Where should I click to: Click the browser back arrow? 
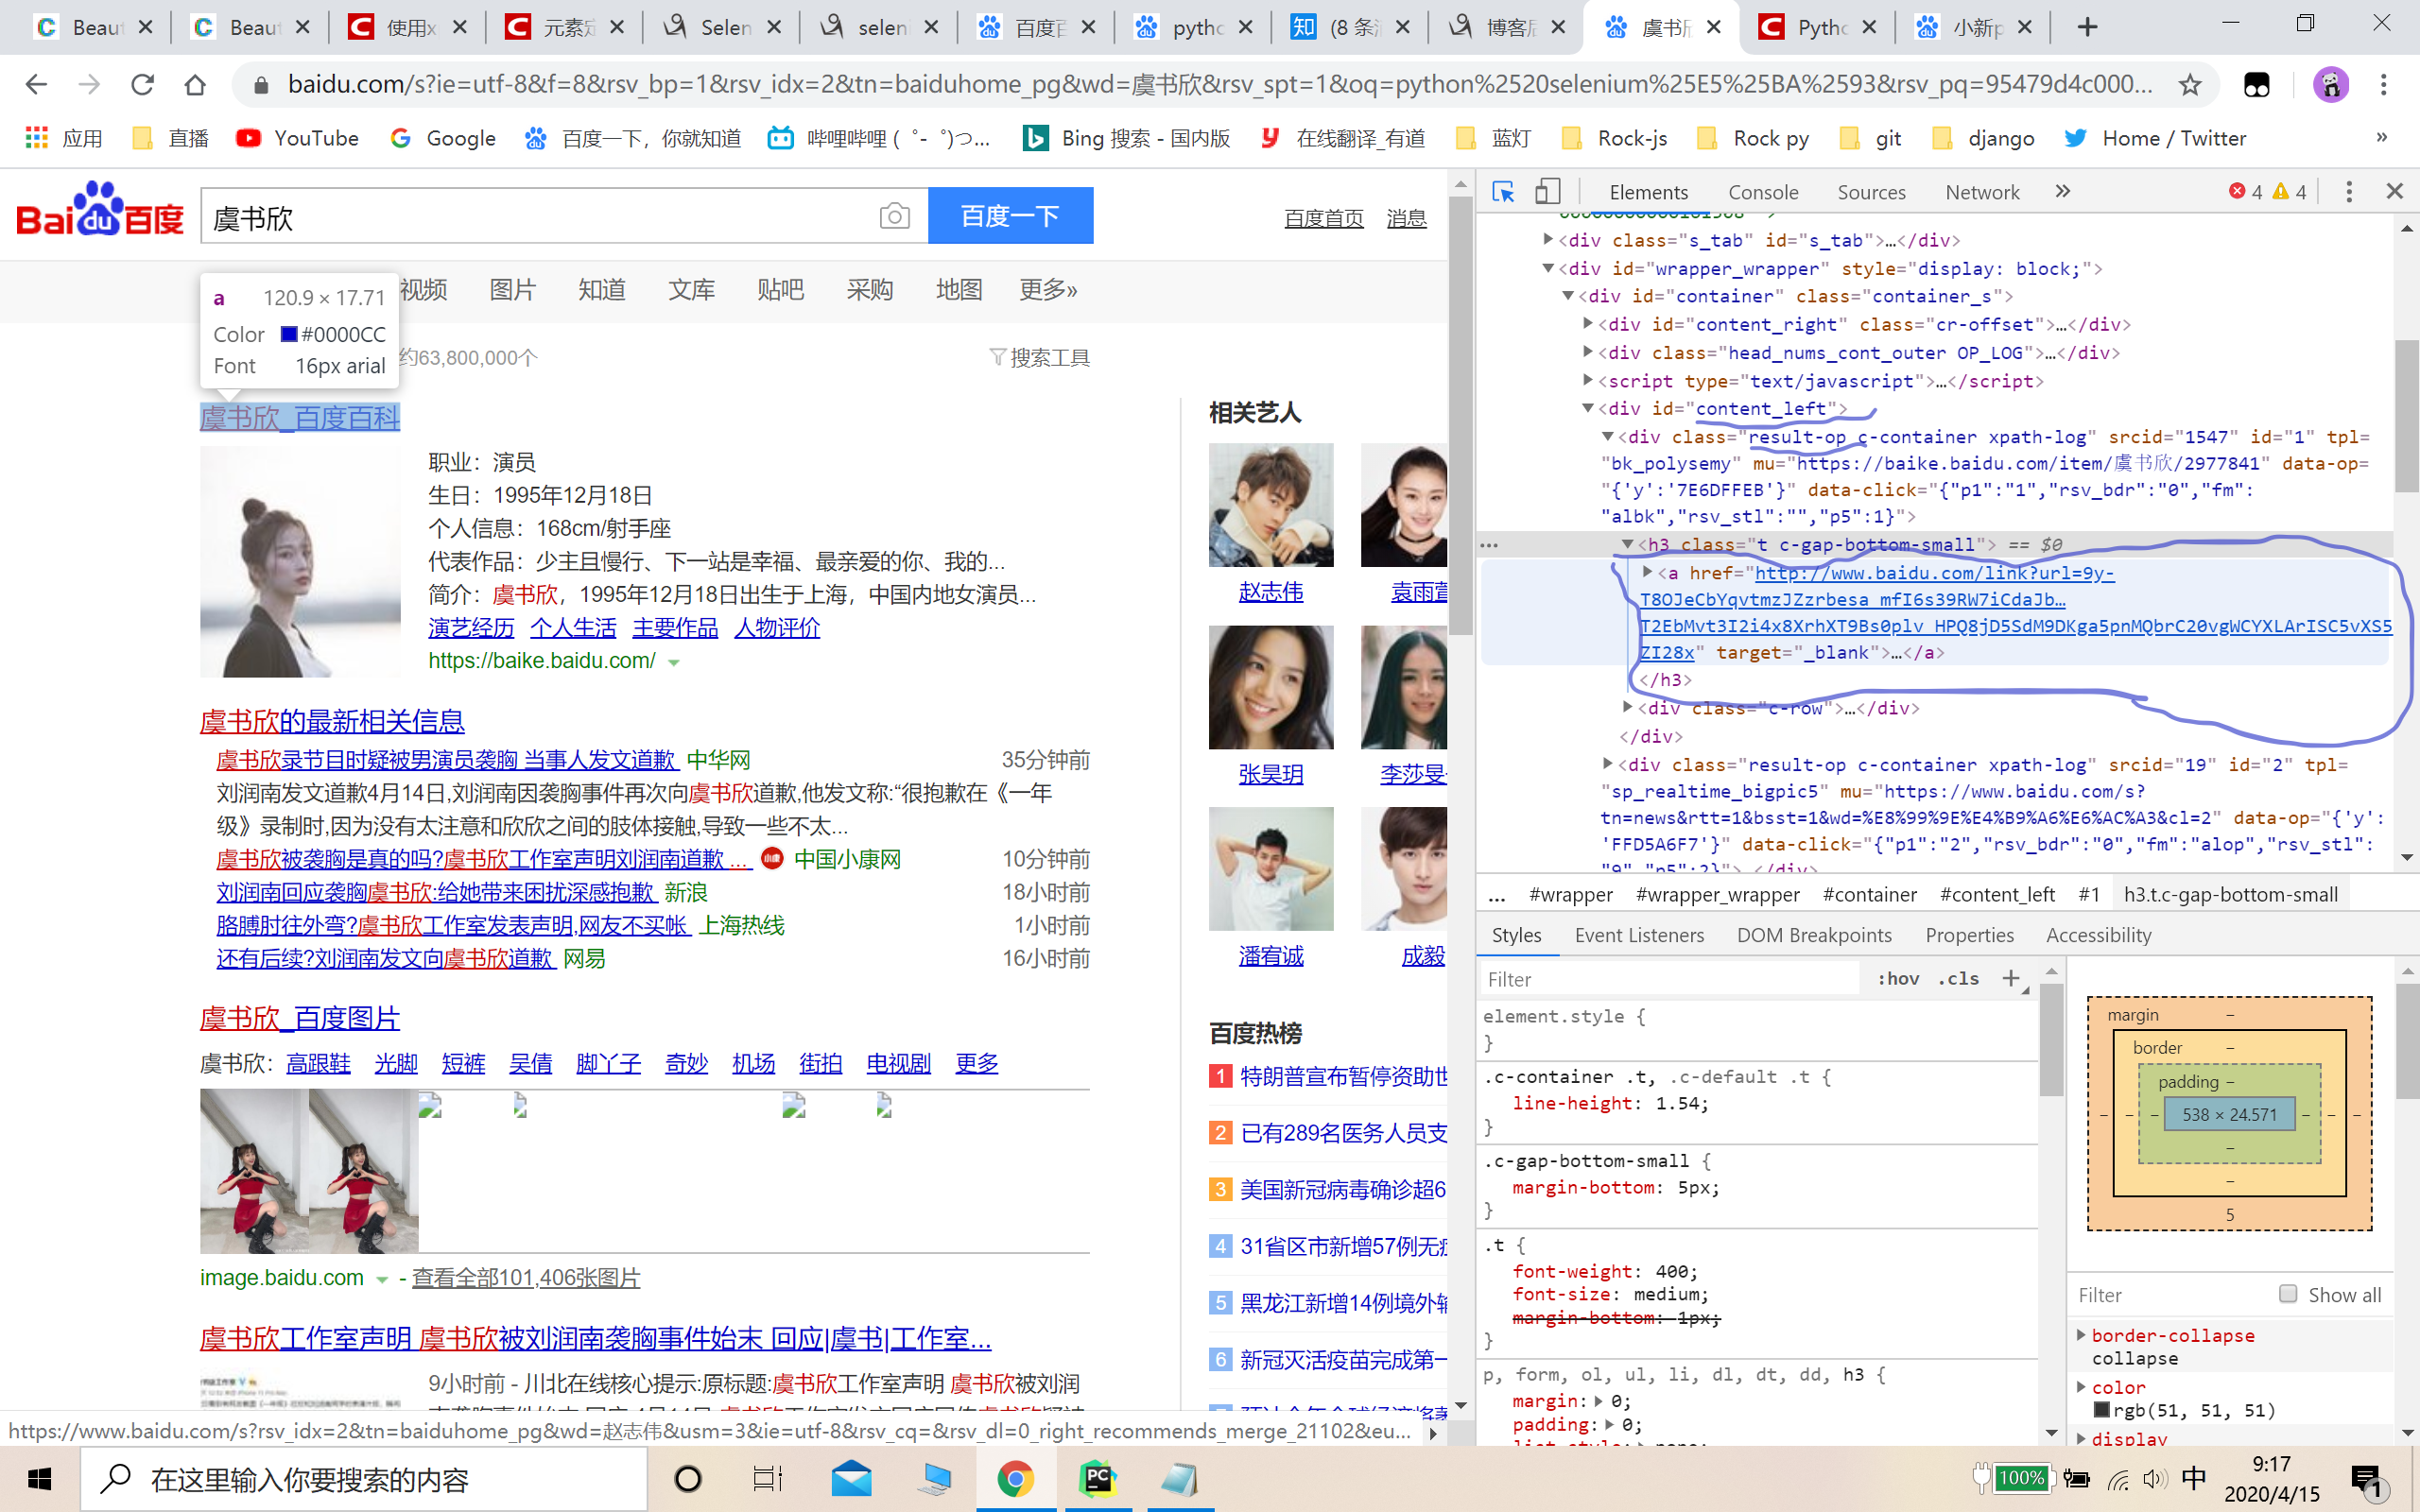pyautogui.click(x=36, y=85)
